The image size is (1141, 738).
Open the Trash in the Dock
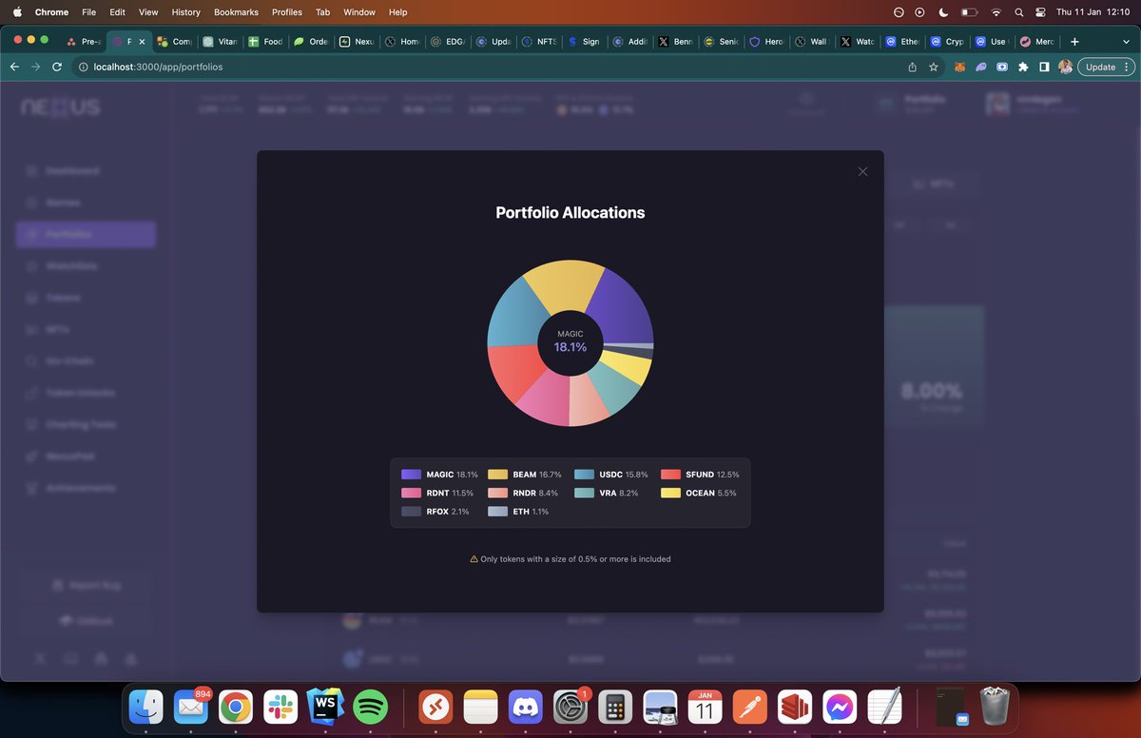click(x=995, y=708)
